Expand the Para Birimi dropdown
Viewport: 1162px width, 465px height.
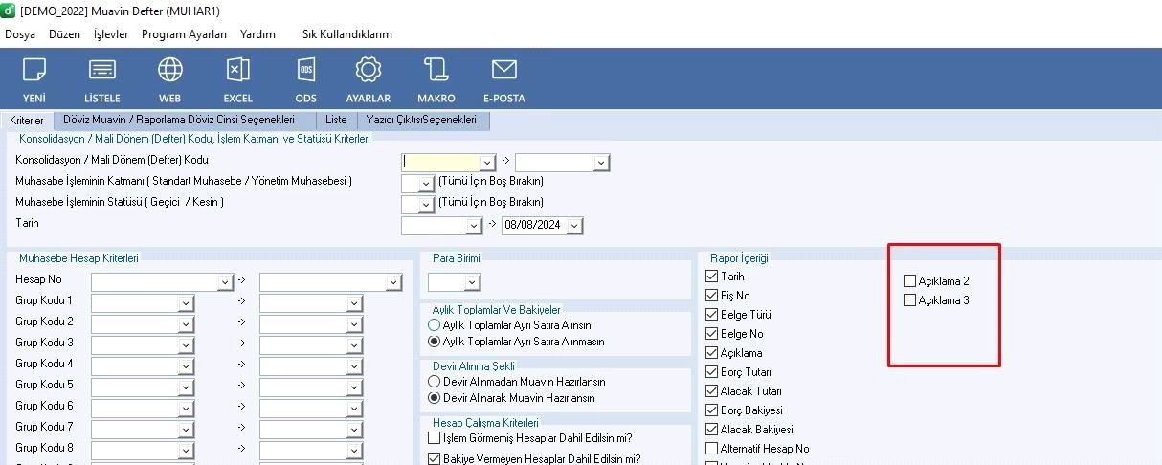click(x=471, y=282)
